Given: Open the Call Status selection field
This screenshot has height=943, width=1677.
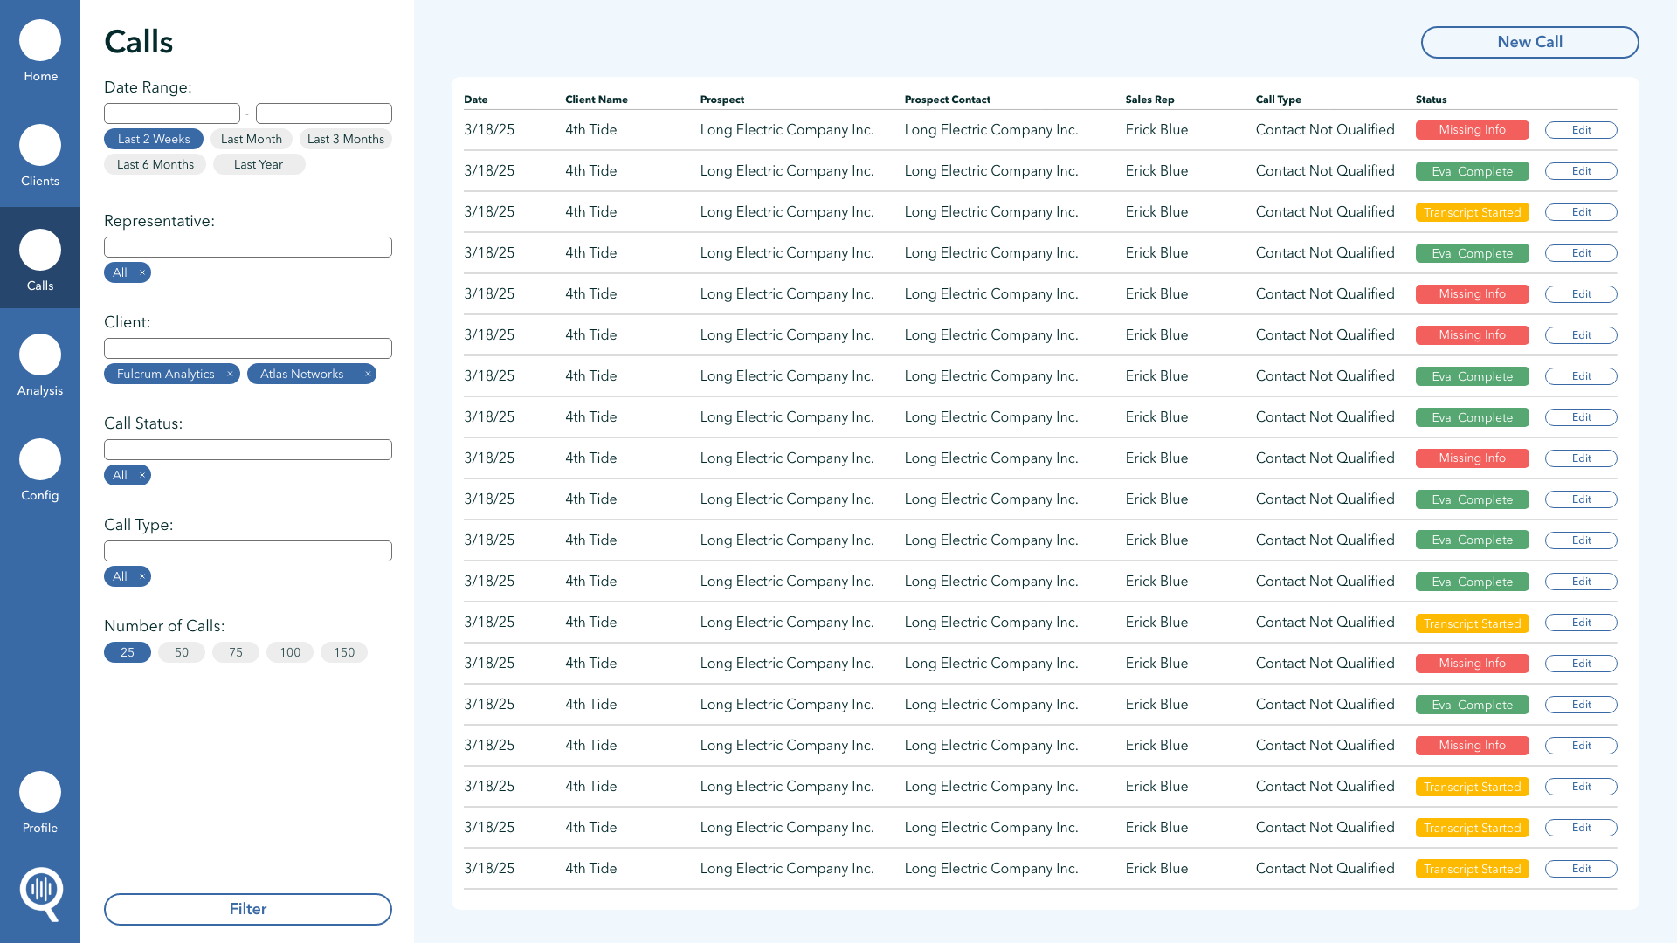Looking at the screenshot, I should 248,450.
